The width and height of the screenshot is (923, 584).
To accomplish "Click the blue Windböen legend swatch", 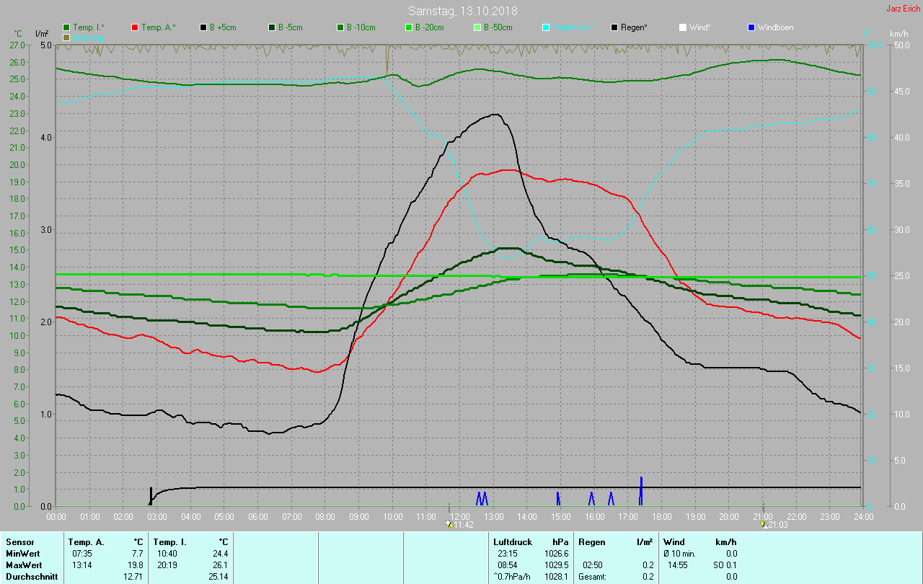I will (751, 27).
